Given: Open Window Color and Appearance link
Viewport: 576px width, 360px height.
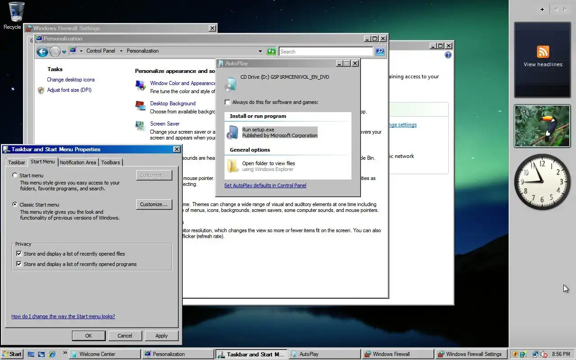Looking at the screenshot, I should [x=183, y=83].
